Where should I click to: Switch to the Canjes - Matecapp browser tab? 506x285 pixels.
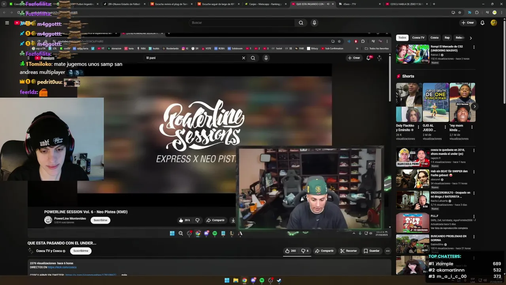[265, 4]
